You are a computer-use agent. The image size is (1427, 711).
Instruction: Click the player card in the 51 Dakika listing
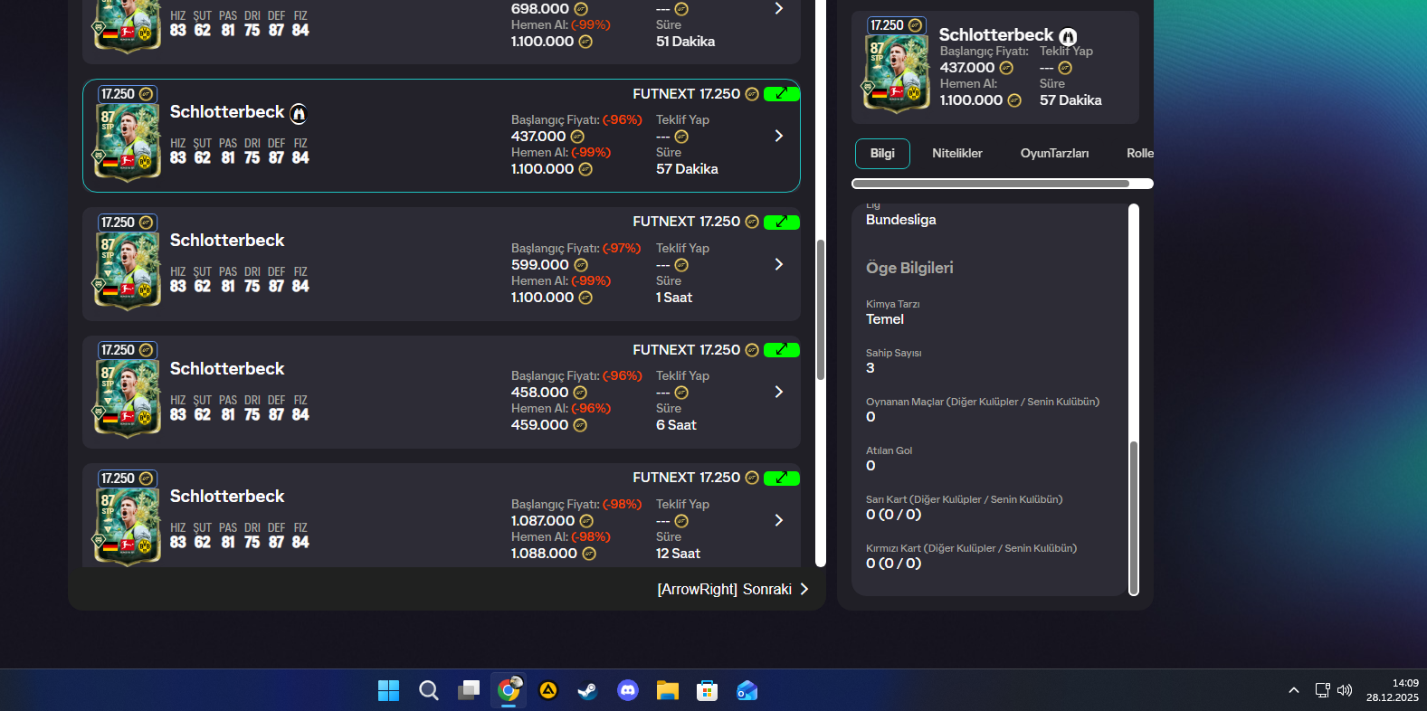(x=128, y=24)
